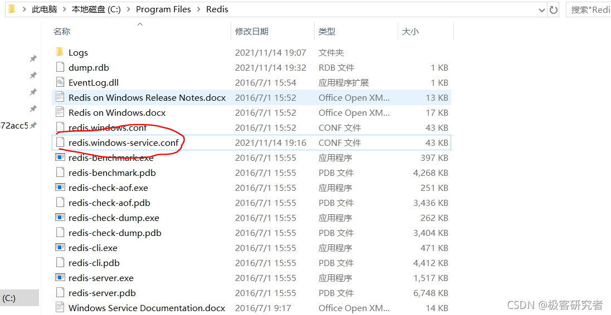Click the refresh button beside address bar

[x=554, y=9]
